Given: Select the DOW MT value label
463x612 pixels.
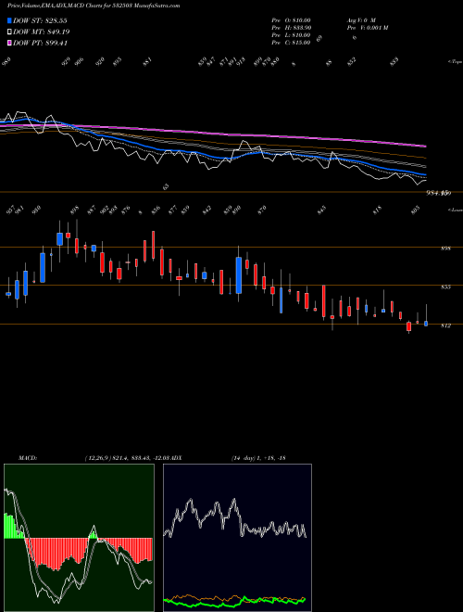Looking at the screenshot, I should pyautogui.click(x=42, y=32).
